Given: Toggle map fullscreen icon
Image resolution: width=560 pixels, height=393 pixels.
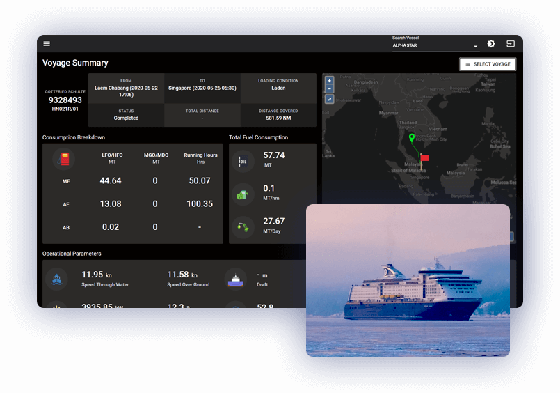Looking at the screenshot, I should pyautogui.click(x=329, y=99).
